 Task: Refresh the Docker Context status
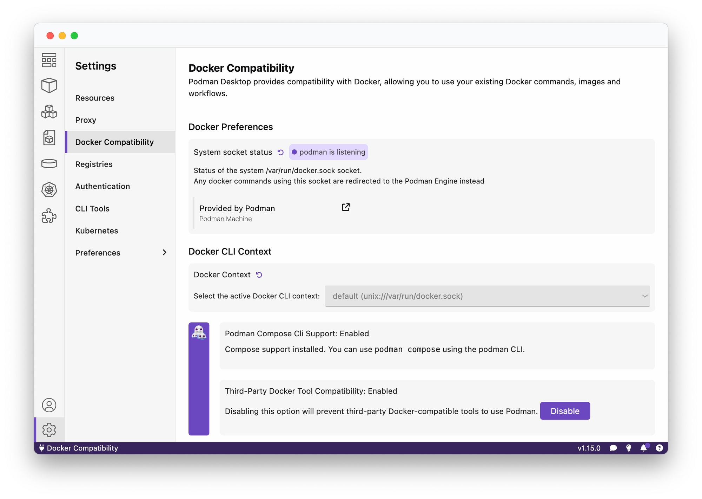[x=259, y=274]
